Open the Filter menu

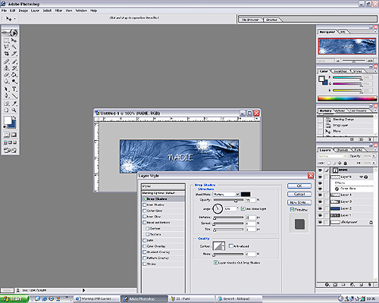pos(58,11)
